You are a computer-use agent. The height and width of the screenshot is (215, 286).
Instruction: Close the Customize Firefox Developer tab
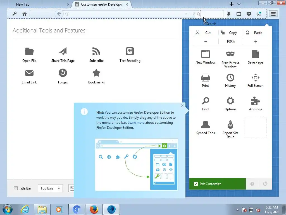pos(127,4)
